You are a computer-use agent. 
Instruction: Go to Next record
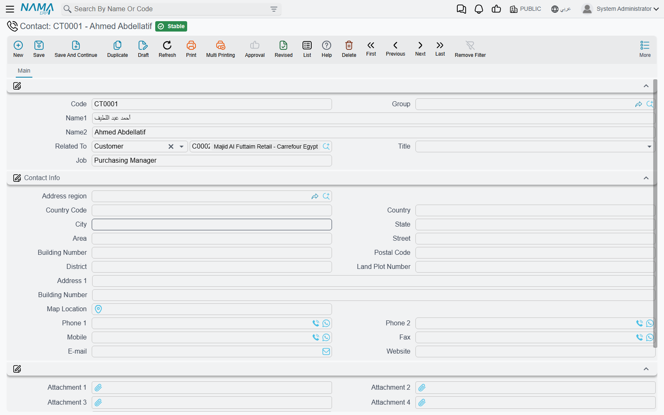pyautogui.click(x=420, y=48)
